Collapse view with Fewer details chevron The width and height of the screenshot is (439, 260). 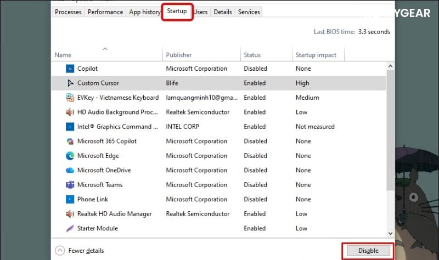60,251
